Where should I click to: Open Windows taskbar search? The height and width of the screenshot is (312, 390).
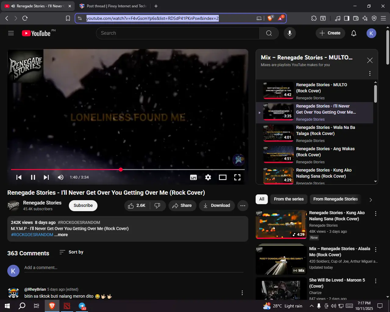(x=22, y=306)
